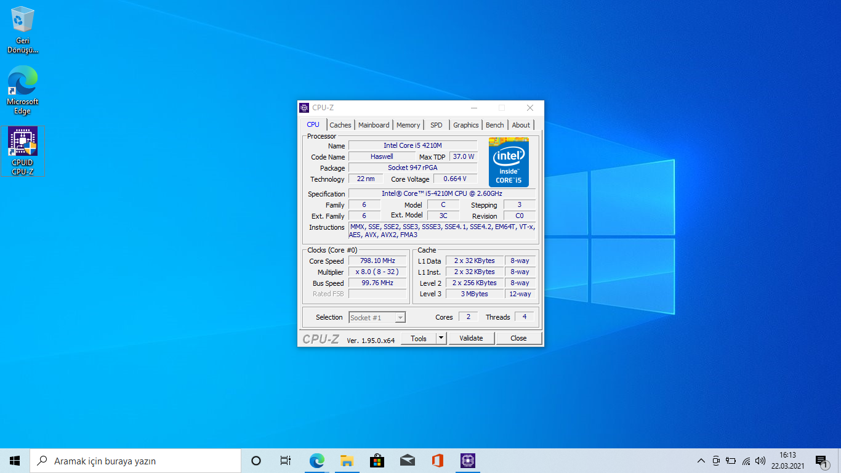Click the Meet Now tray icon
The width and height of the screenshot is (841, 473).
click(x=716, y=461)
